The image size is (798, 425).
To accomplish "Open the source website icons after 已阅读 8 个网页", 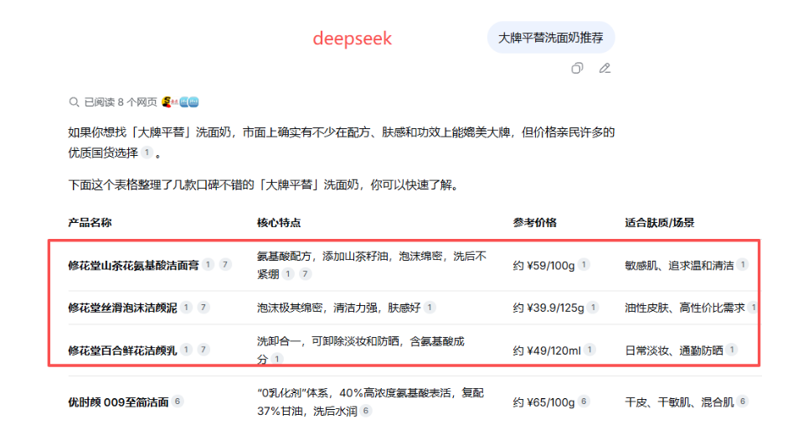I will coord(180,102).
